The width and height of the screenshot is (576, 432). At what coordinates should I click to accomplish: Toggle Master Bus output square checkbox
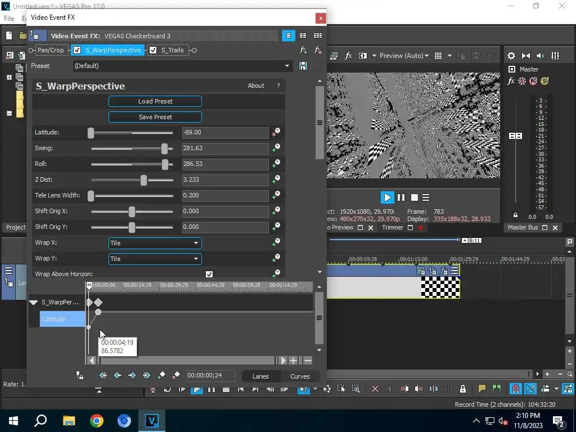[512, 69]
